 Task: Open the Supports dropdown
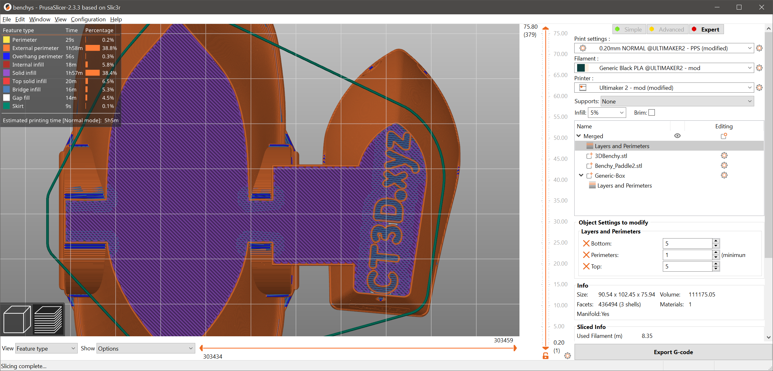(677, 101)
